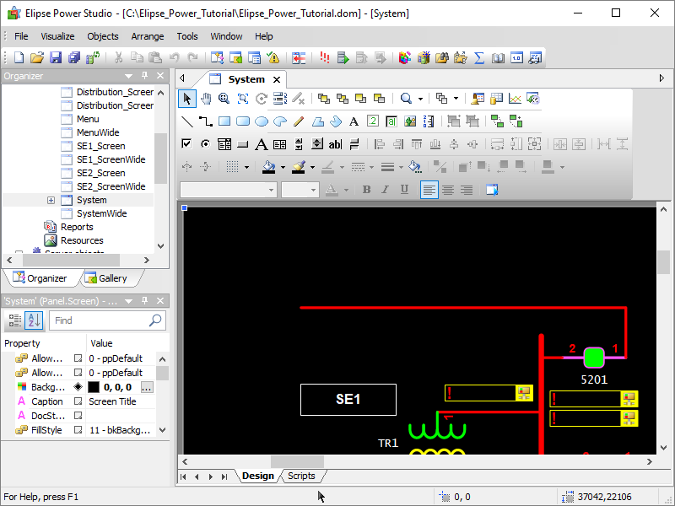
Task: Activate the hand pan tool
Action: point(205,99)
